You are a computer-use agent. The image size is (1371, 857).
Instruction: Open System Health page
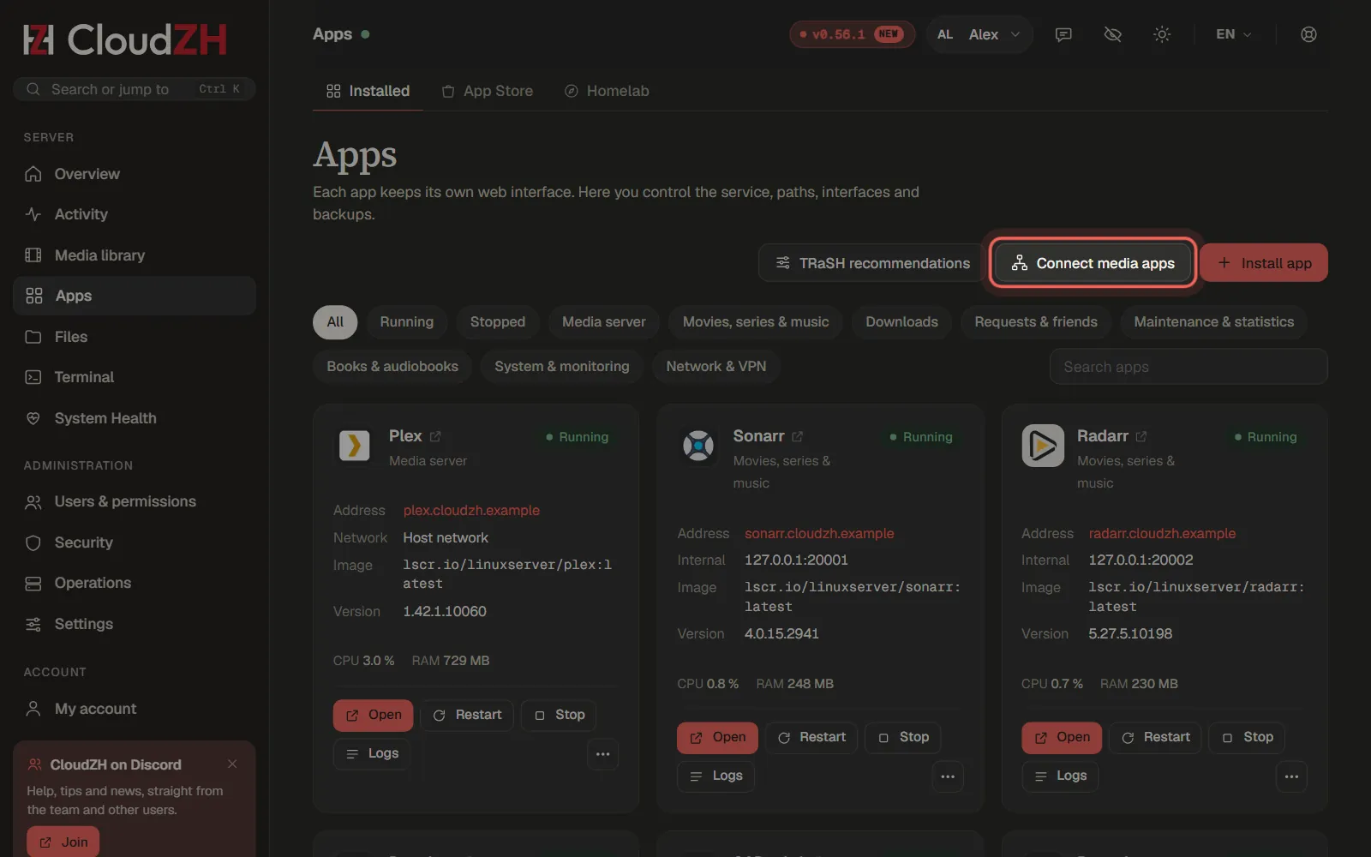click(134, 418)
